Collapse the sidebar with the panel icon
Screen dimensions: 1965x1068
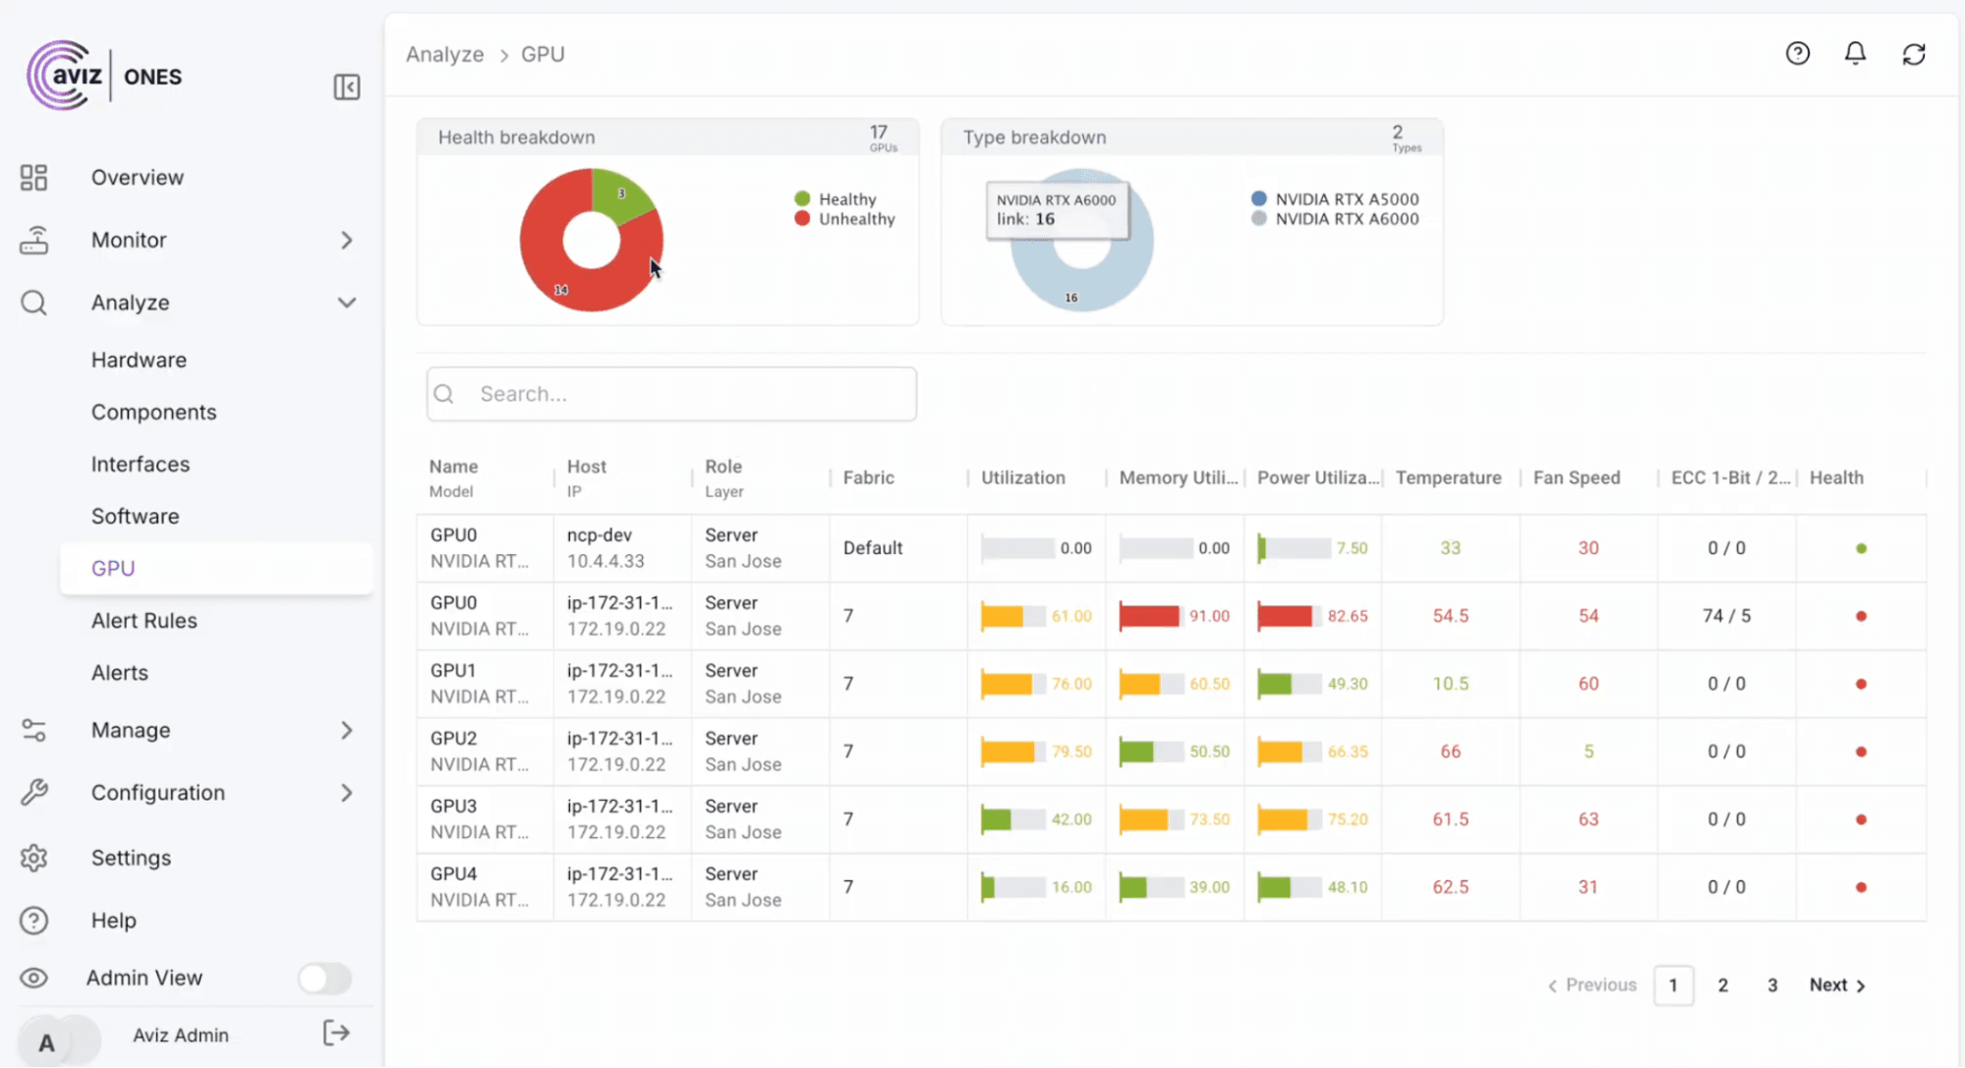(x=346, y=87)
